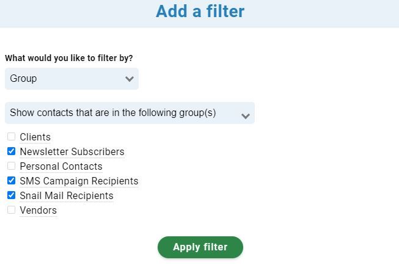Enable the Vendors checkbox
The width and height of the screenshot is (399, 265).
pos(11,210)
